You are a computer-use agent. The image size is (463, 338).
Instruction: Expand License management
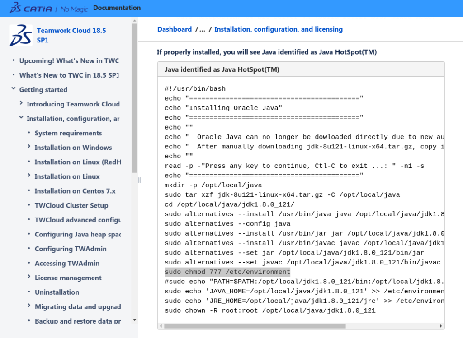[29, 277]
